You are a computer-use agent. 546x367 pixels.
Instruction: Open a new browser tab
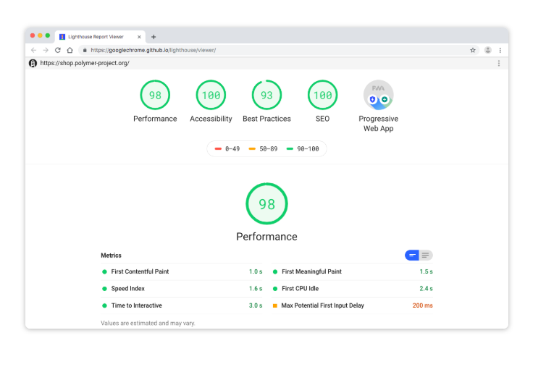coord(154,36)
